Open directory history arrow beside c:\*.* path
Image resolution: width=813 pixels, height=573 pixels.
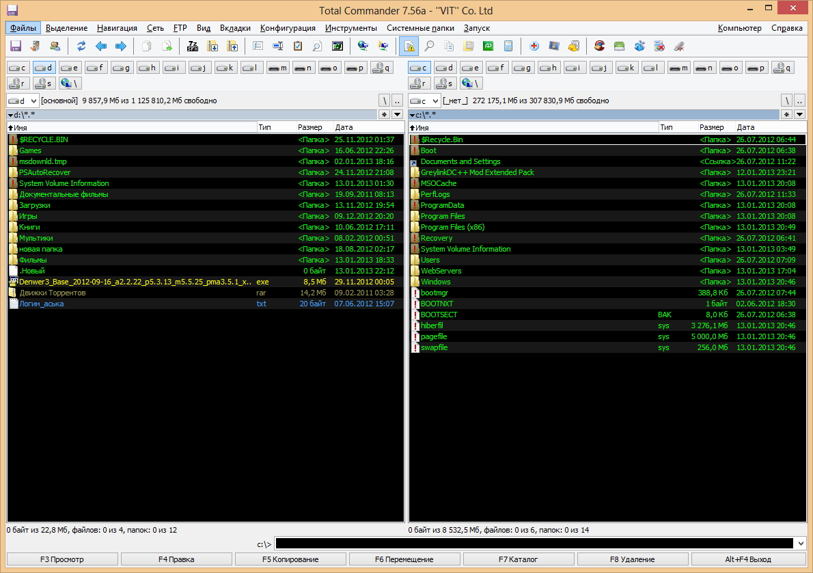click(x=799, y=115)
